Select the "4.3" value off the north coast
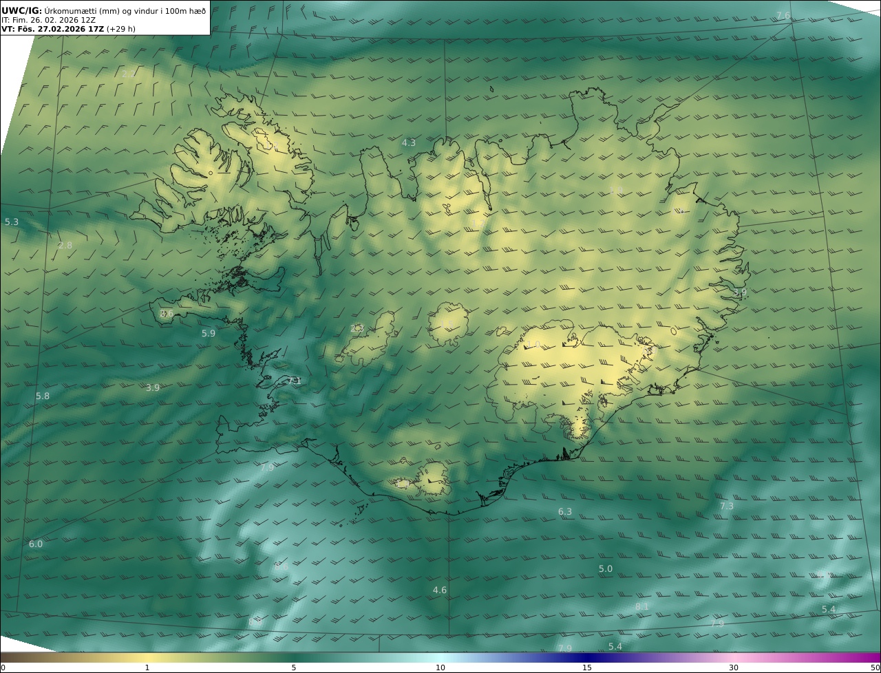 click(409, 142)
